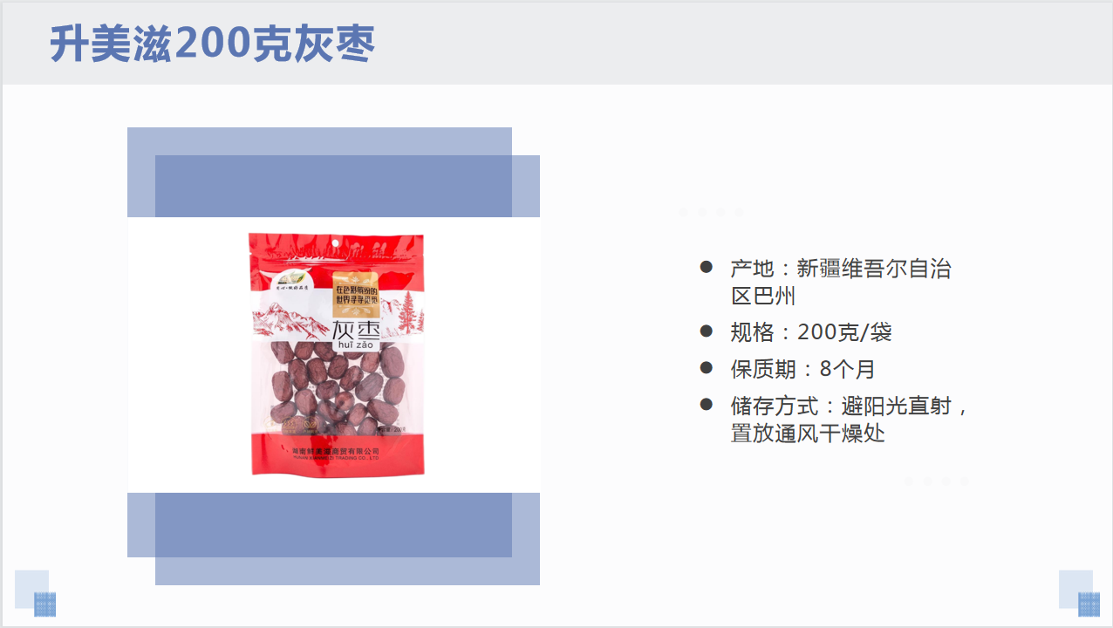This screenshot has width=1113, height=628.
Task: Click the company name on package bottom
Action: click(337, 451)
